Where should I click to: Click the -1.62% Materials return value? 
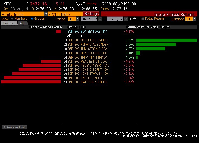click(129, 82)
